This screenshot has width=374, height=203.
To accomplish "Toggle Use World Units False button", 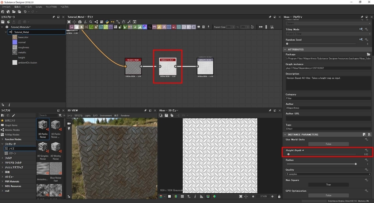I will point(328,144).
